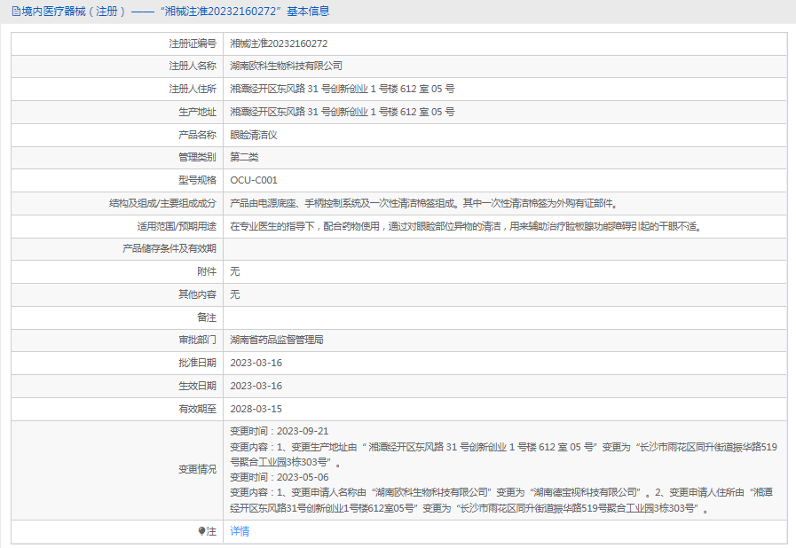
Task: Select the date 2023-03-16 in 批准日期 row
Action: 256,363
